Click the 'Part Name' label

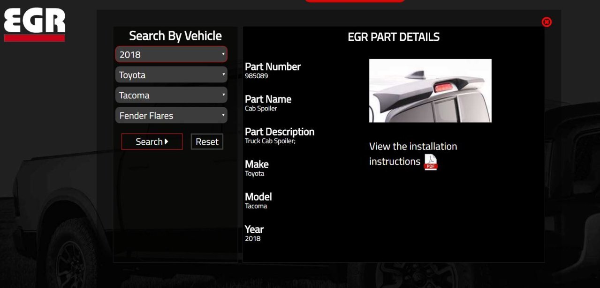[x=268, y=99]
